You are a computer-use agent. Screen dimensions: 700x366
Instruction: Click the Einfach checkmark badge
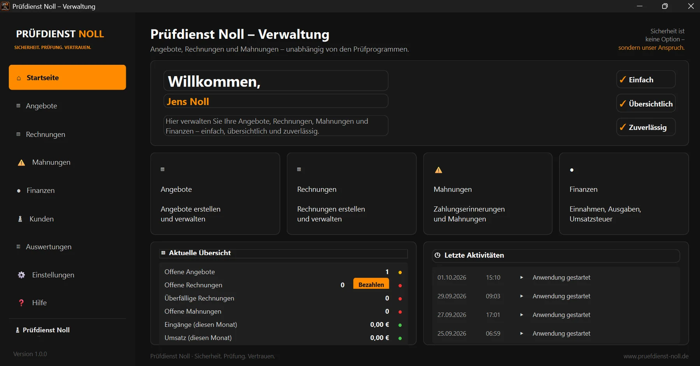(646, 80)
